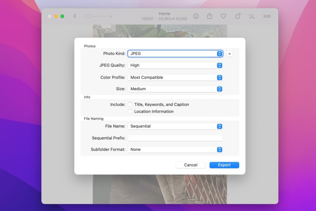Click the zoom in plus icon
Viewport: 316px width, 211px height.
tap(110, 16)
